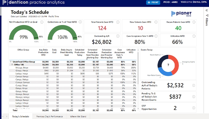Switch to Previous Day's Performance tab

pyautogui.click(x=50, y=116)
